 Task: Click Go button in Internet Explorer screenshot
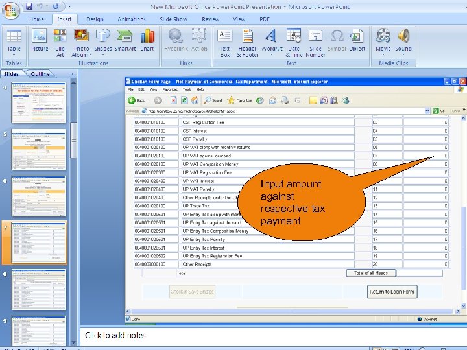coord(439,111)
